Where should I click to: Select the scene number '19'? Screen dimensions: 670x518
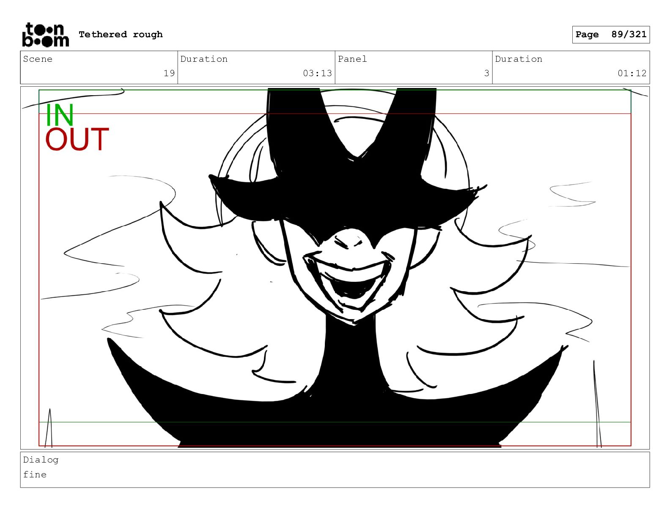(x=169, y=73)
